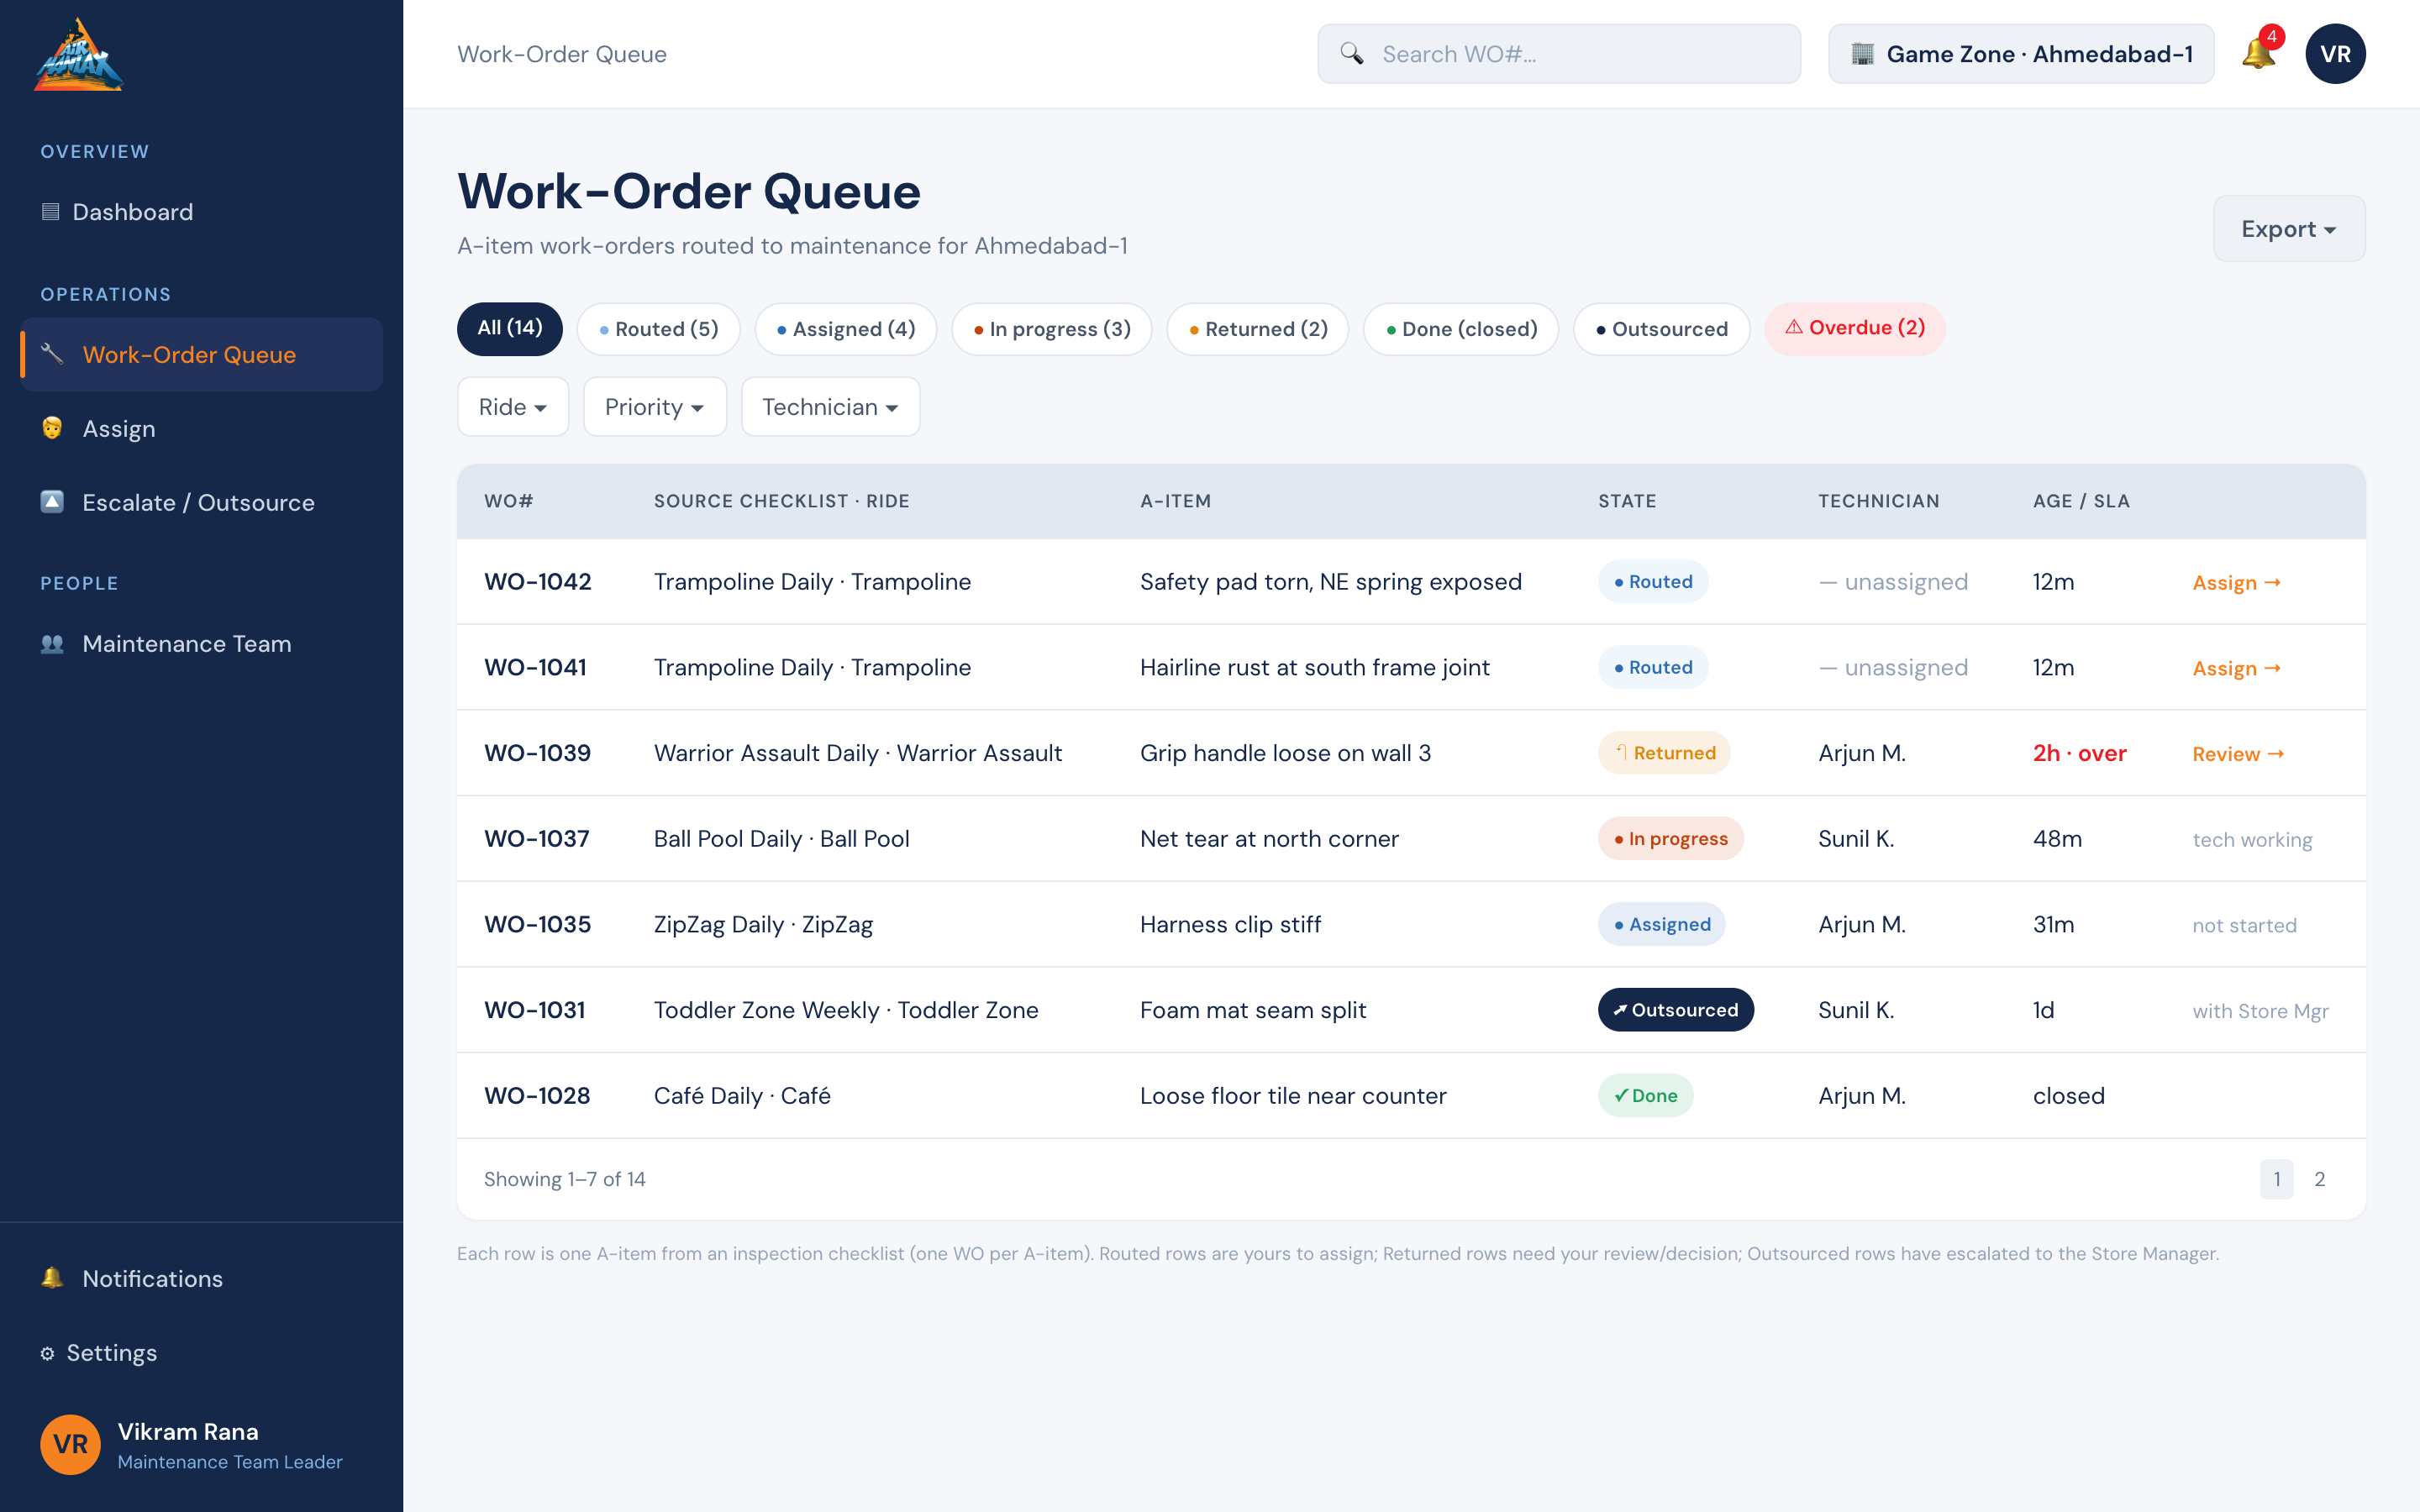2420x1512 pixels.
Task: Open work-order WO-1041
Action: [535, 667]
